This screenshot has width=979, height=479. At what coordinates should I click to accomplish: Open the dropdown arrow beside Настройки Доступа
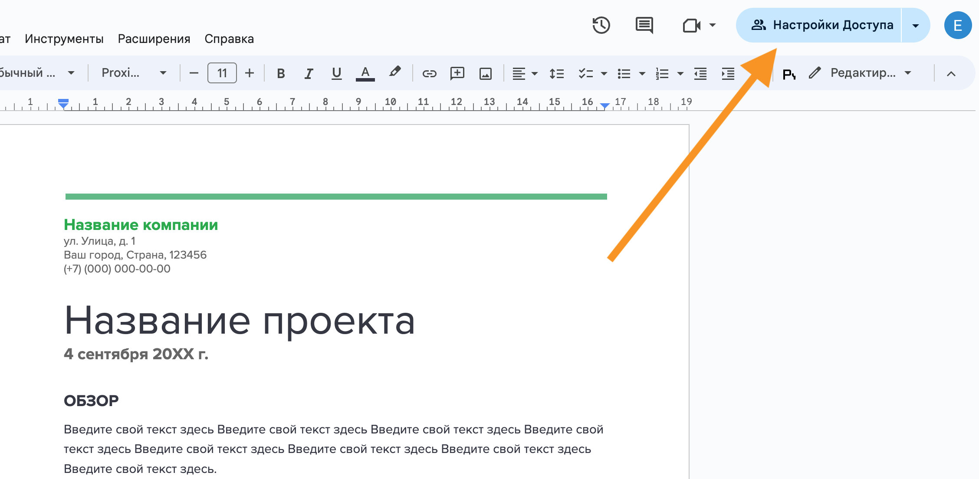coord(916,26)
